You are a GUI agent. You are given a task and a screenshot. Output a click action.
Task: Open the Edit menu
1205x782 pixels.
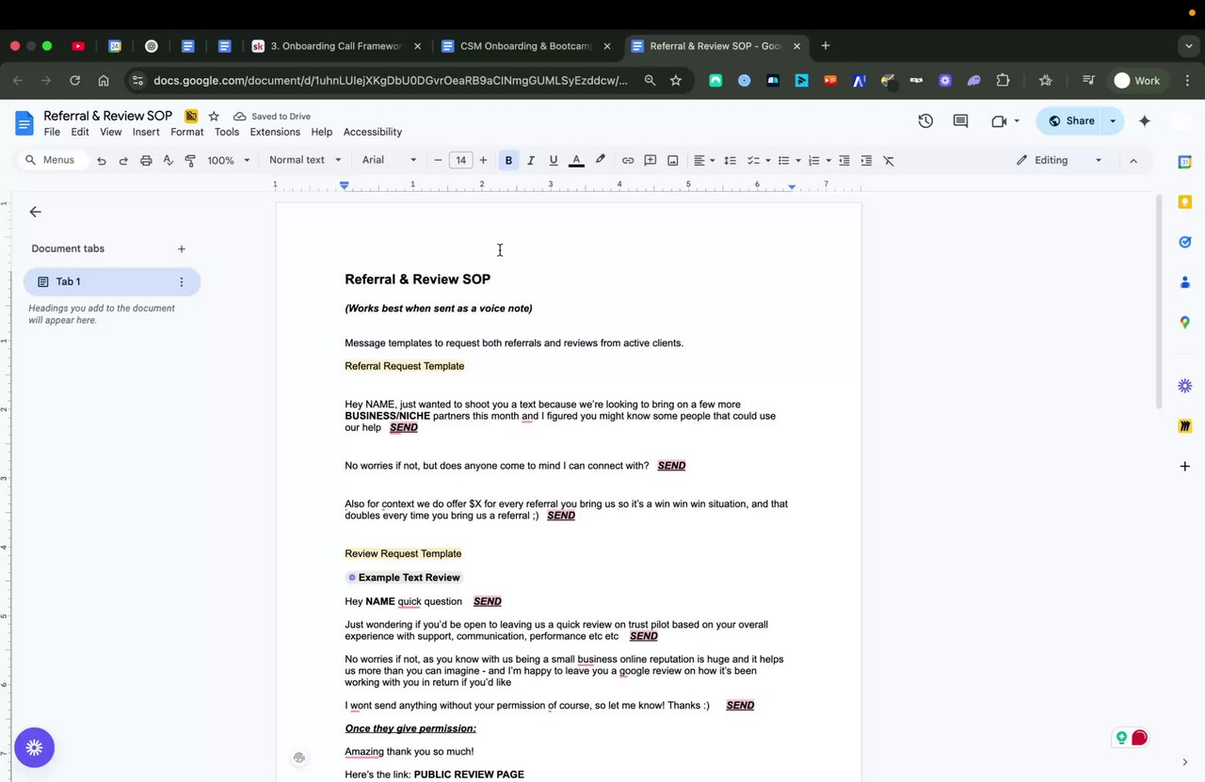coord(80,133)
